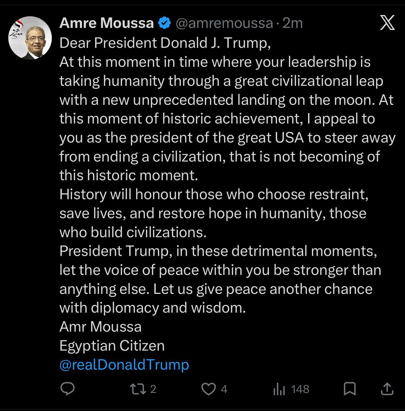Like the post with the heart icon
Viewport: 405px width, 411px height.
pos(209,389)
